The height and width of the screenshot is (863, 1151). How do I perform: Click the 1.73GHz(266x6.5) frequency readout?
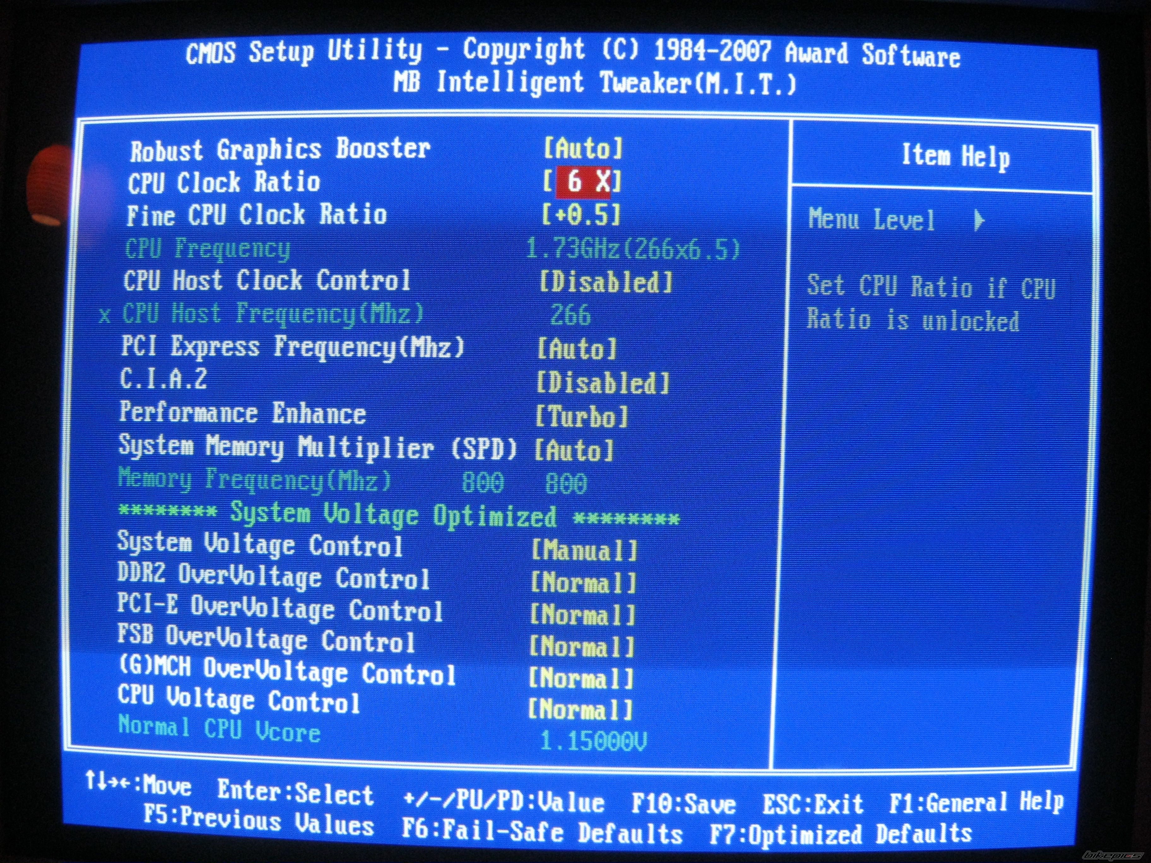pos(633,249)
